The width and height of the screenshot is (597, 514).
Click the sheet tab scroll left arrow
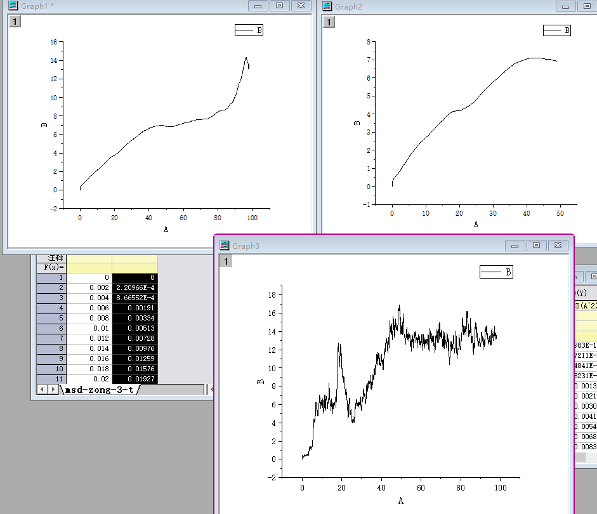tap(43, 389)
